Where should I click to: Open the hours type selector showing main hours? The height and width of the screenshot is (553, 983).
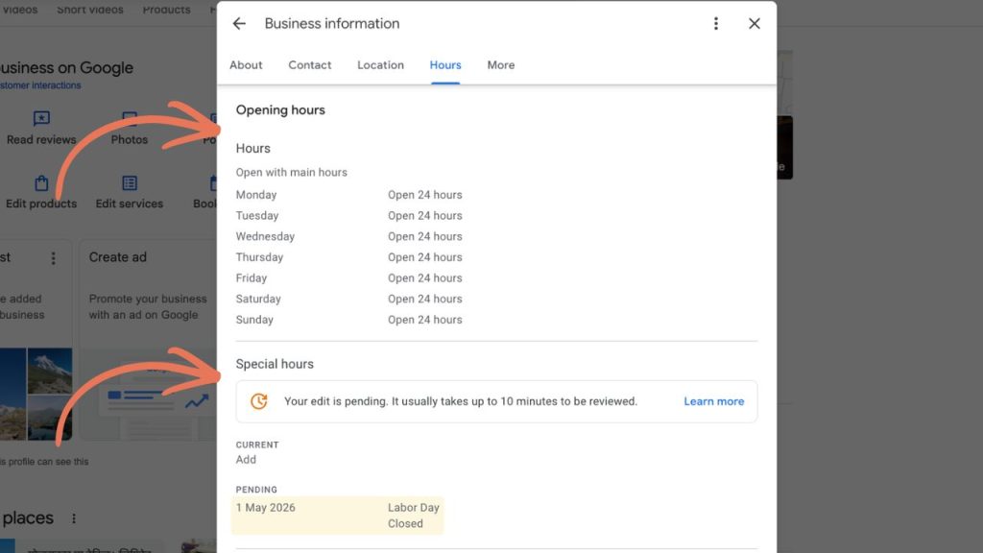291,172
